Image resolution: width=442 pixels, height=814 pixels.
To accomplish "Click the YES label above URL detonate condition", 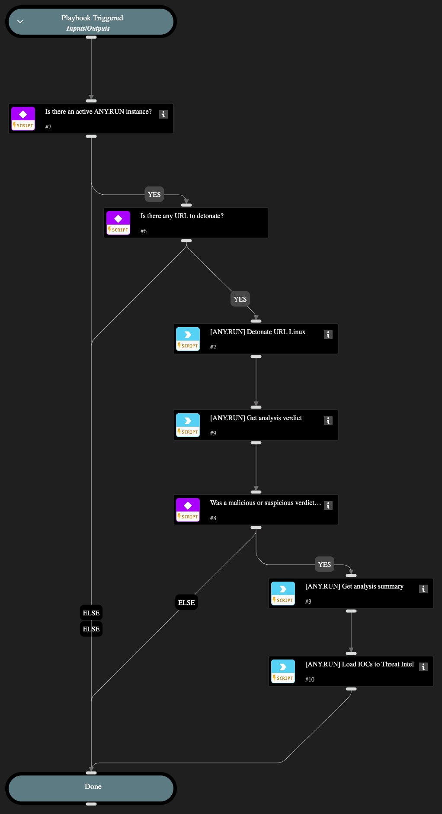I will tap(154, 195).
